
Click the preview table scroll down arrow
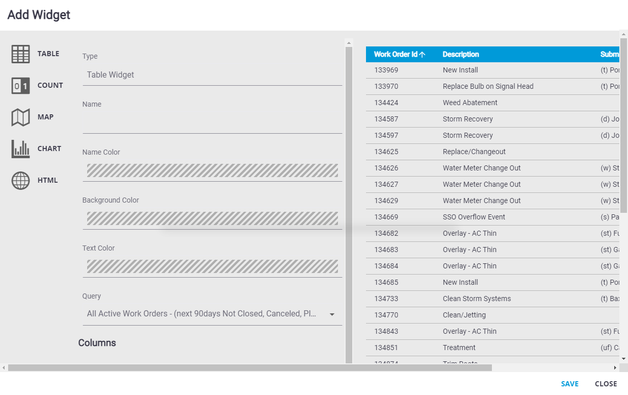coord(624,359)
